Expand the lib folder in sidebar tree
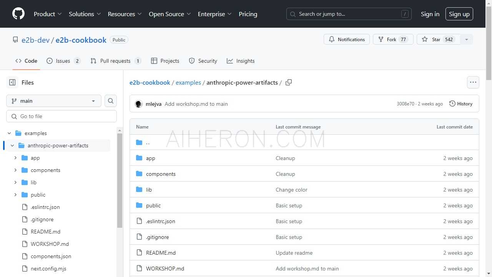The image size is (492, 277). [x=15, y=182]
